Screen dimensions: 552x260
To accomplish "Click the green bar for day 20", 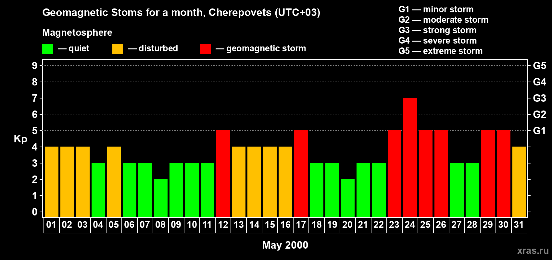I will pos(348,198).
